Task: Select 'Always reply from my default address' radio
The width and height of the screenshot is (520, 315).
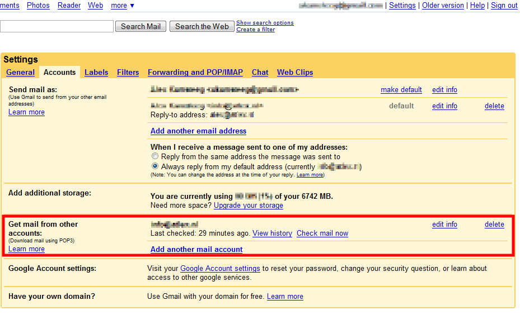Action: point(155,166)
